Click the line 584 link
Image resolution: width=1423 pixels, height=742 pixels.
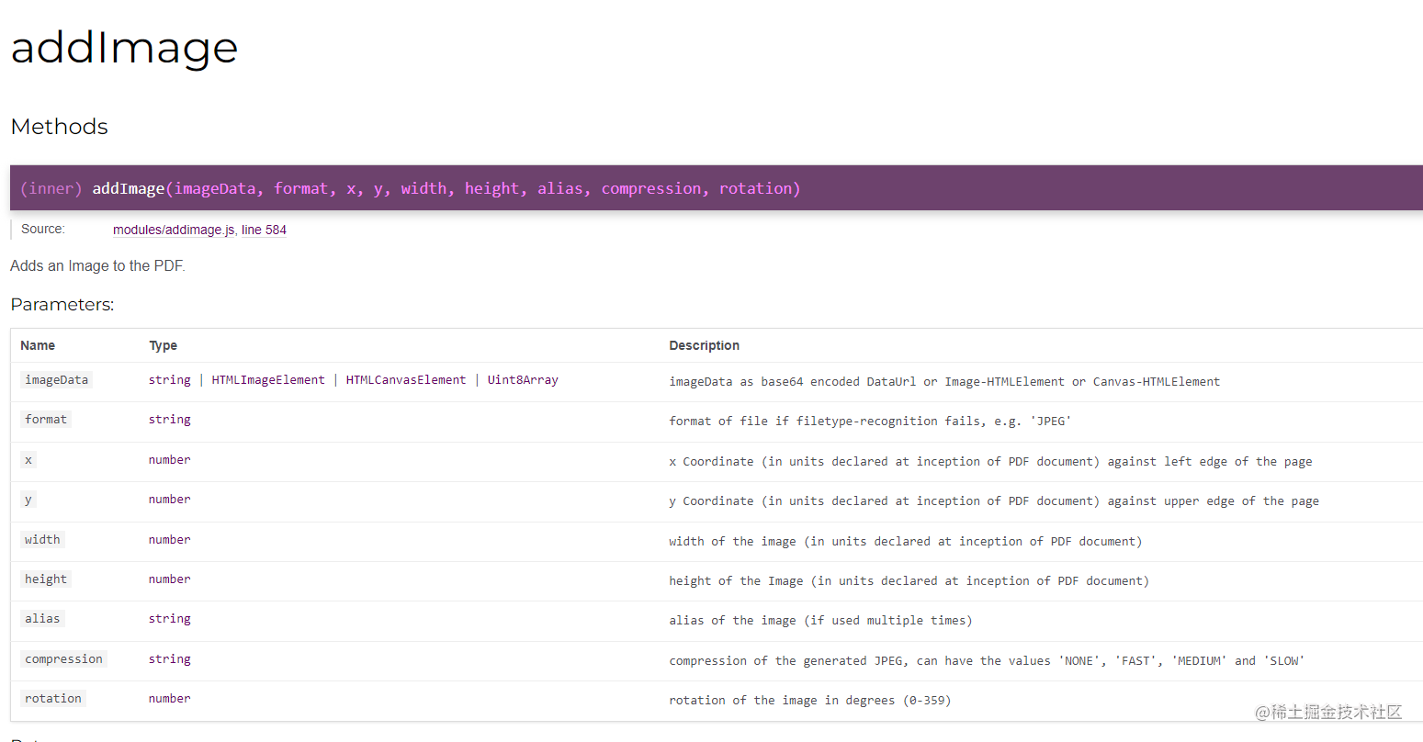265,230
